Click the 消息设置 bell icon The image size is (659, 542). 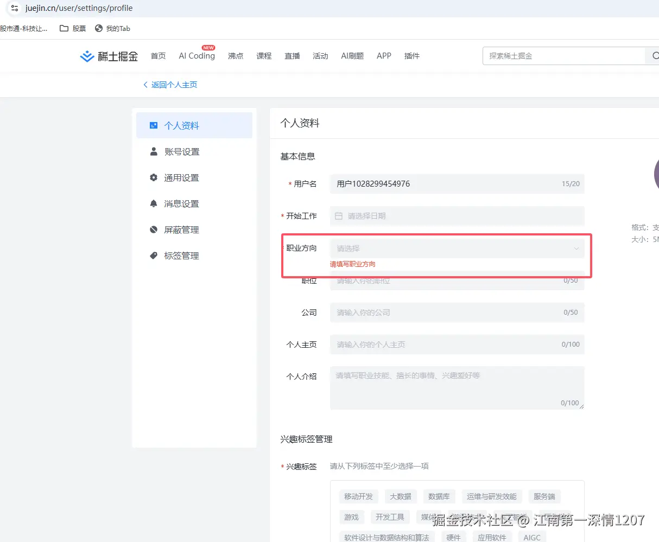154,203
